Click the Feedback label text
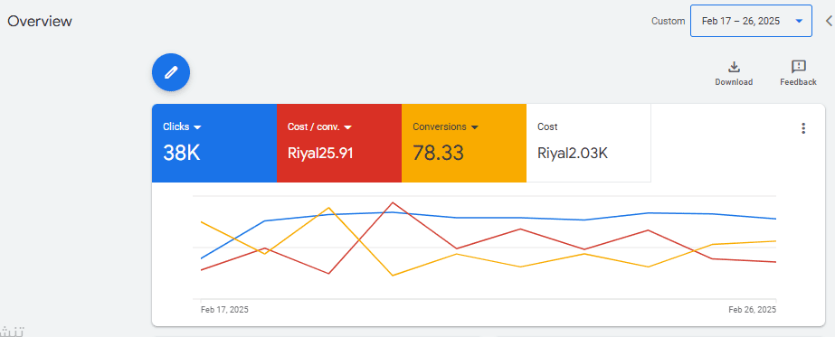Screen dimensions: 835x337 point(798,82)
